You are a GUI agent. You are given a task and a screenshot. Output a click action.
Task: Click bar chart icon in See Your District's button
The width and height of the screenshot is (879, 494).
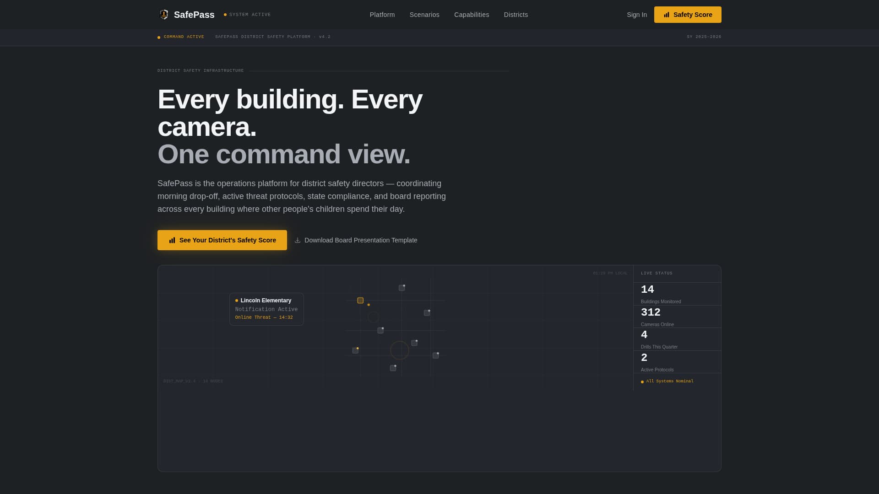172,240
